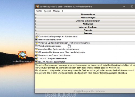
Task: Open the ? help menu
Action: click(x=62, y=11)
